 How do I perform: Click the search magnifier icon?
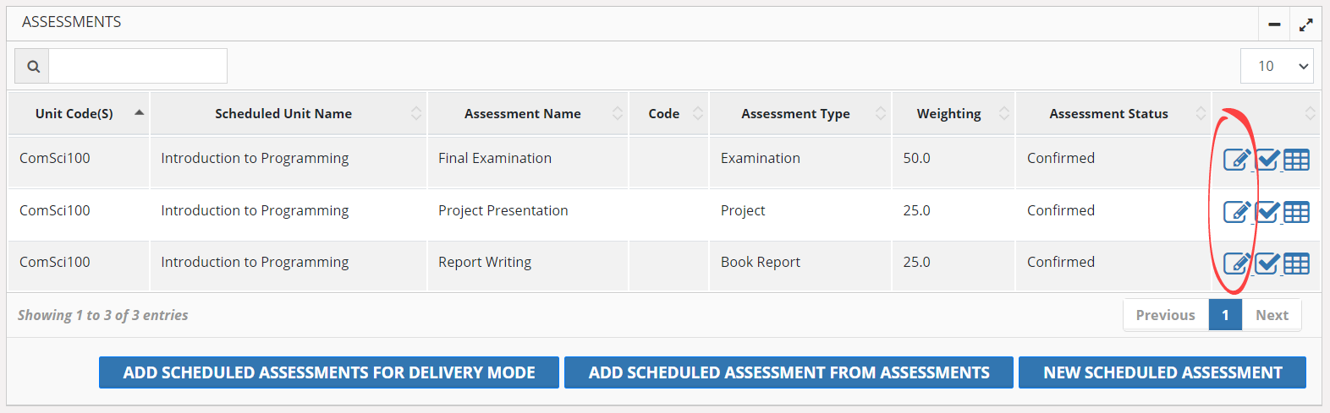click(x=33, y=66)
